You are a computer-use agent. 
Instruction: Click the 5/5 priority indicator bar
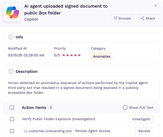coord(72,55)
